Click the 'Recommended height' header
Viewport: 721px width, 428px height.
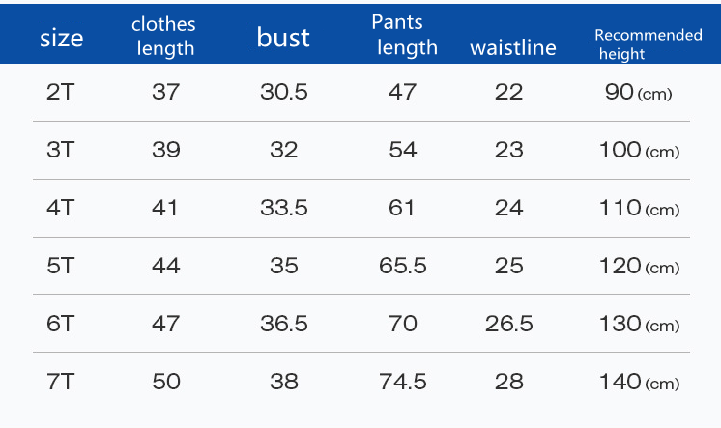(x=648, y=44)
